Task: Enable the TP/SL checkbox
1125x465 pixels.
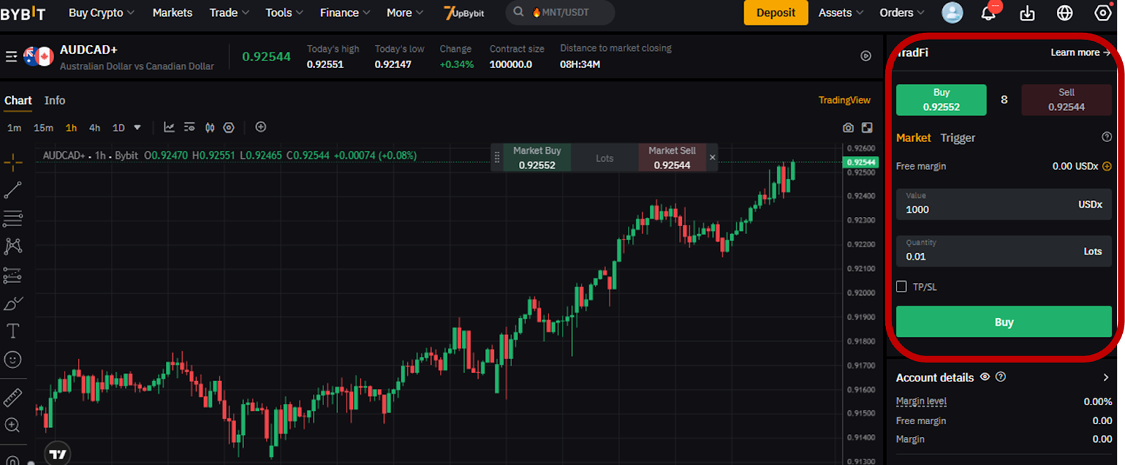Action: point(901,287)
